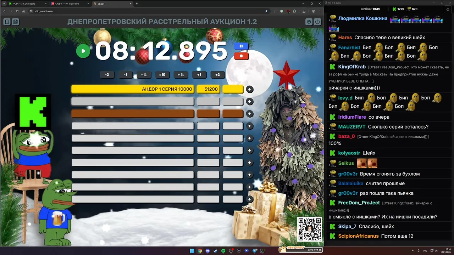Image resolution: width=454 pixels, height=255 pixels.
Task: Click username Людмилка Кошкина in chat
Action: [363, 18]
